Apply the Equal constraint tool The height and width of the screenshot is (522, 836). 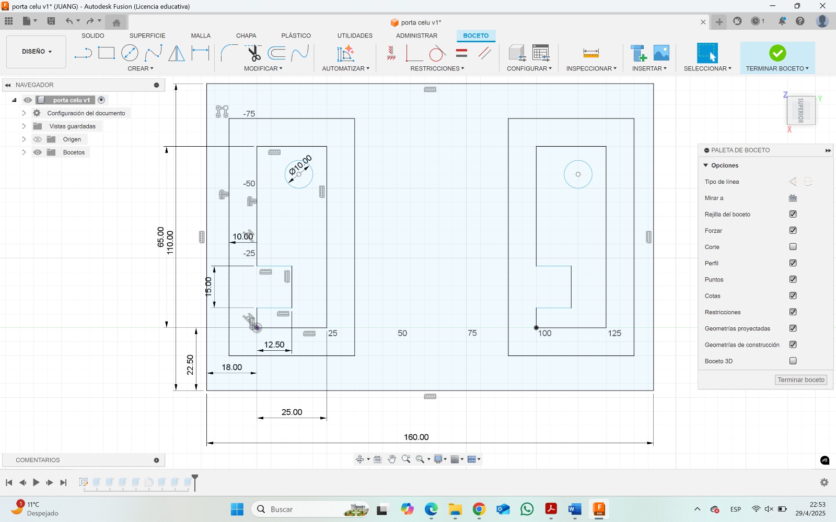461,53
